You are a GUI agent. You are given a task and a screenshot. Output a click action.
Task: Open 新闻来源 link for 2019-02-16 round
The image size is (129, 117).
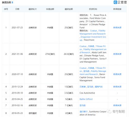pos(117,105)
